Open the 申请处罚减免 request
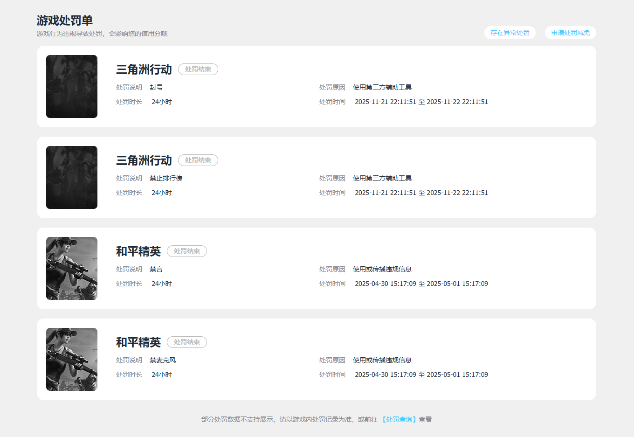This screenshot has width=634, height=437. pyautogui.click(x=571, y=33)
